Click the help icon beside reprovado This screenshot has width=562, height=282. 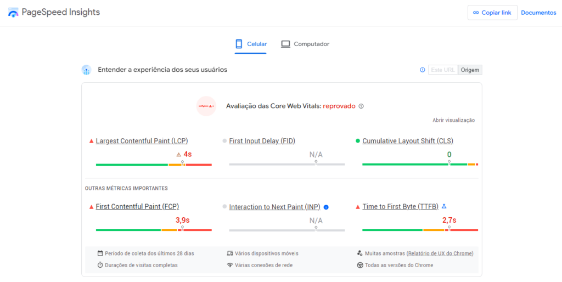361,106
